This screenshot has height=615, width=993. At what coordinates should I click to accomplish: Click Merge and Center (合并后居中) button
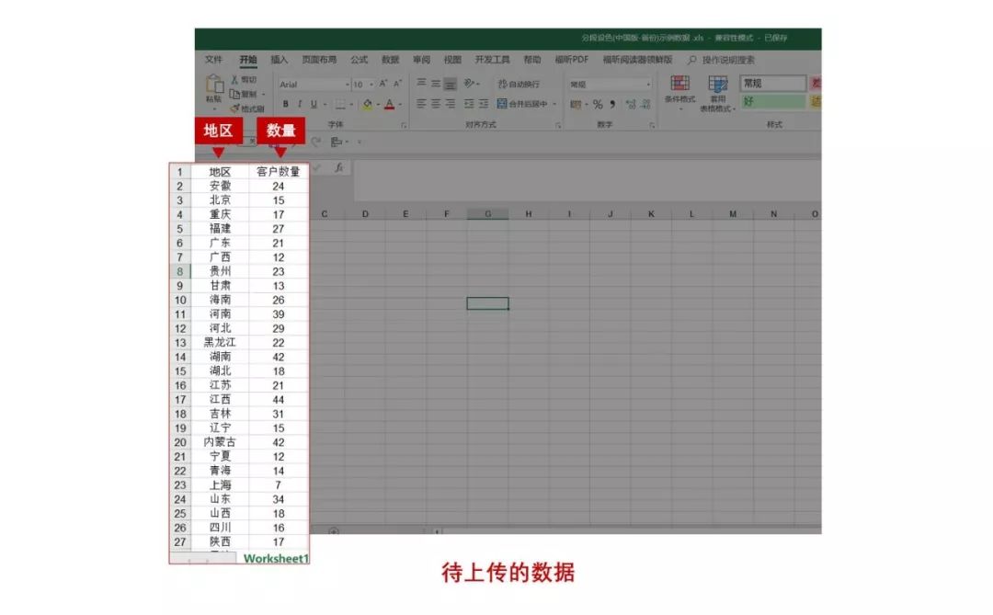(522, 103)
